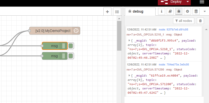
Task: Click the canvas vertical scrollbar thumb
Action: tap(119, 36)
